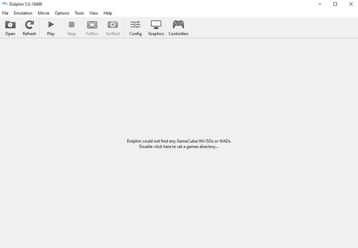Viewport: 358px width, 248px height.
Task: Toggle fullscreen with the FullScr icon
Action: click(92, 25)
